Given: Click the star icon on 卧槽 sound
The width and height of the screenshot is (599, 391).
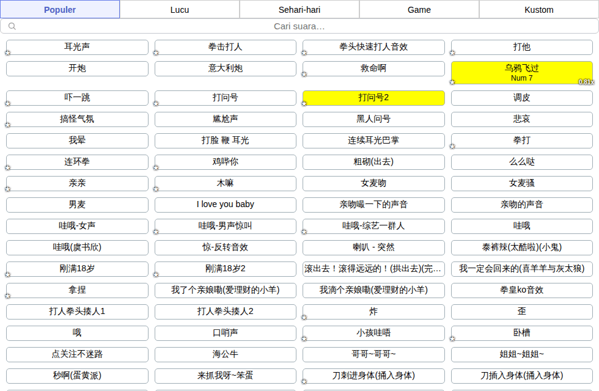Looking at the screenshot, I should 452,338.
